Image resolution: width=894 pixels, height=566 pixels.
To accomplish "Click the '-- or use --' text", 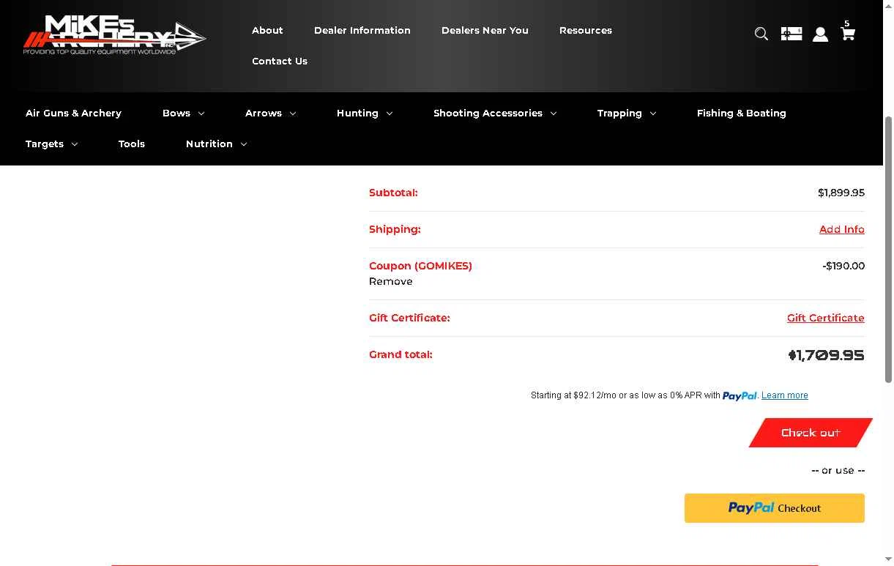I will tap(838, 471).
